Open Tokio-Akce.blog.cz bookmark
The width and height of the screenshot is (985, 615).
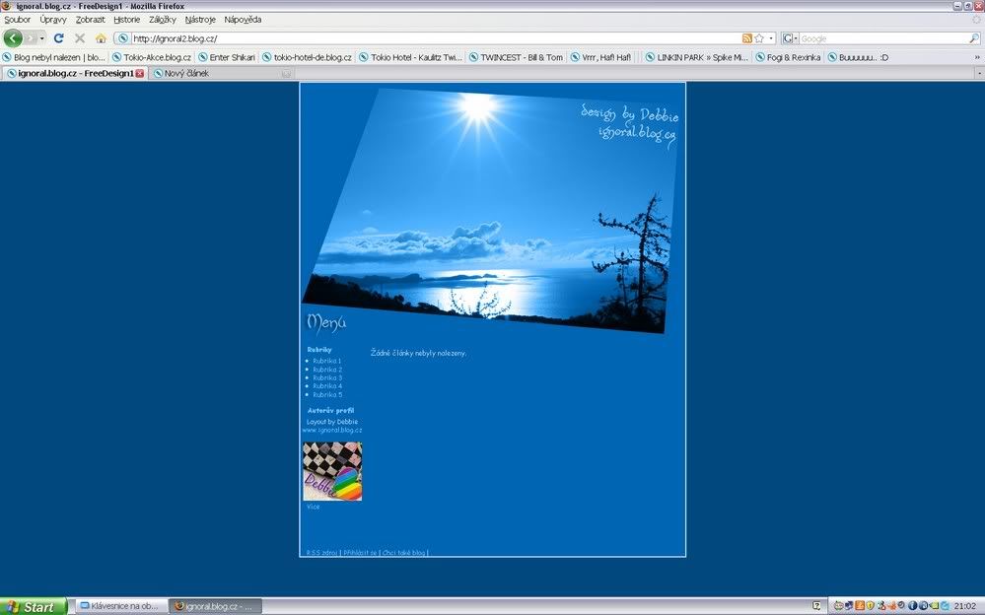click(x=151, y=57)
